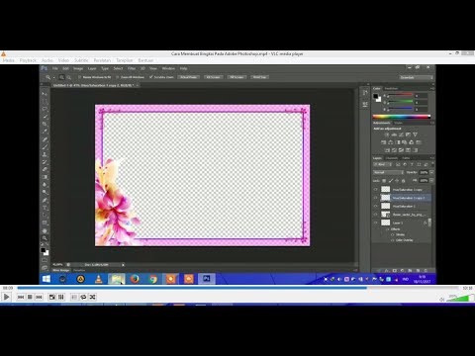Add a Color Balance adjustment
The width and height of the screenshot is (475, 356).
point(390,142)
